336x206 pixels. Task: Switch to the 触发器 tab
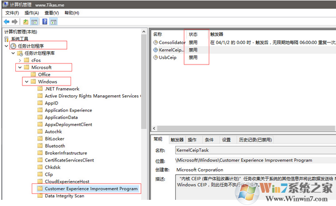[x=177, y=140]
